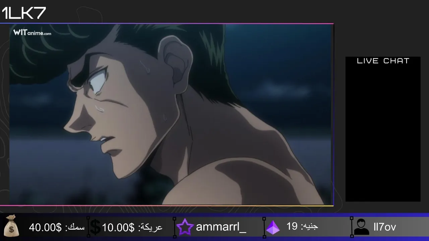Open the WITanime.com watermark

point(32,32)
